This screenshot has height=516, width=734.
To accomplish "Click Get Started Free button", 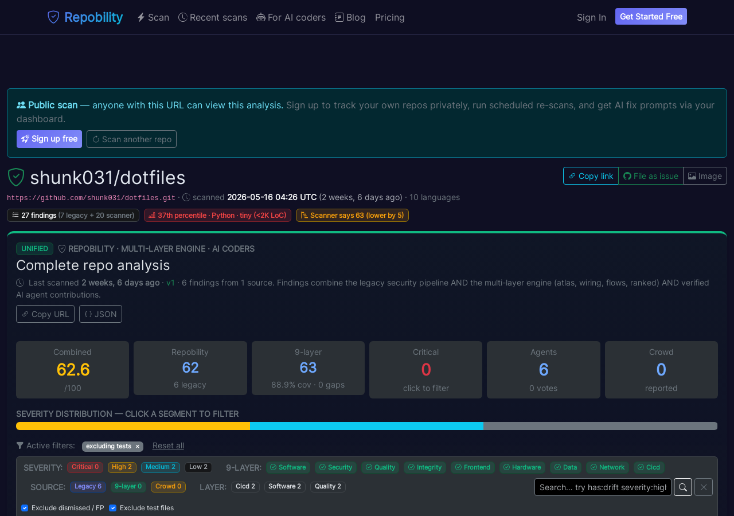I will (x=651, y=17).
